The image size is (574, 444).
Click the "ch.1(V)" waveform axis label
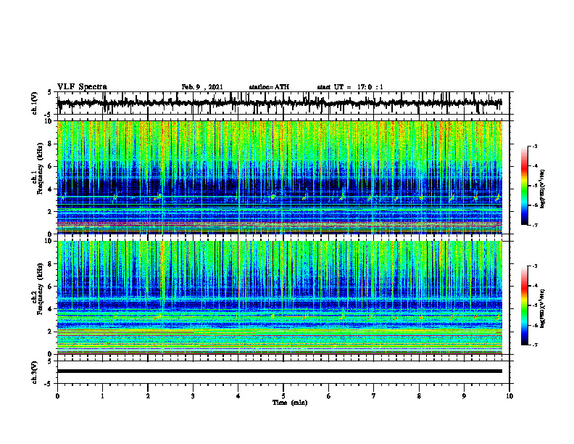tap(34, 103)
